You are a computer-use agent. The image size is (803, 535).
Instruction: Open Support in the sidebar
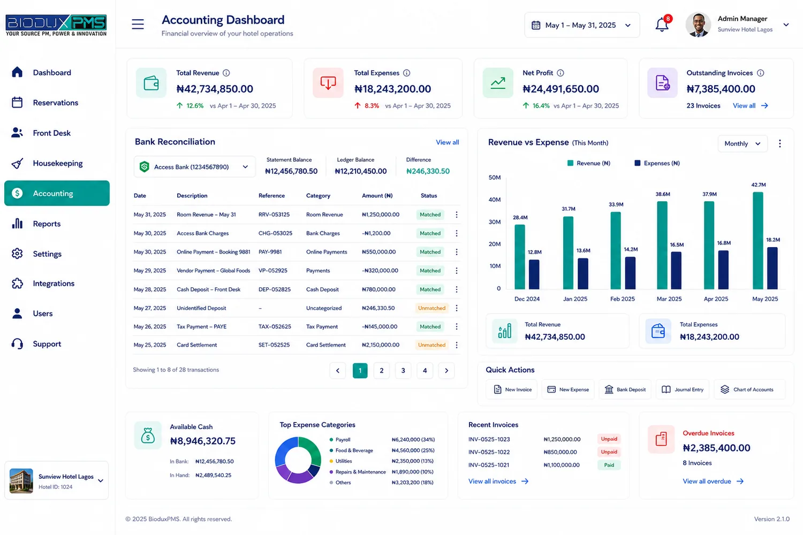pyautogui.click(x=57, y=344)
